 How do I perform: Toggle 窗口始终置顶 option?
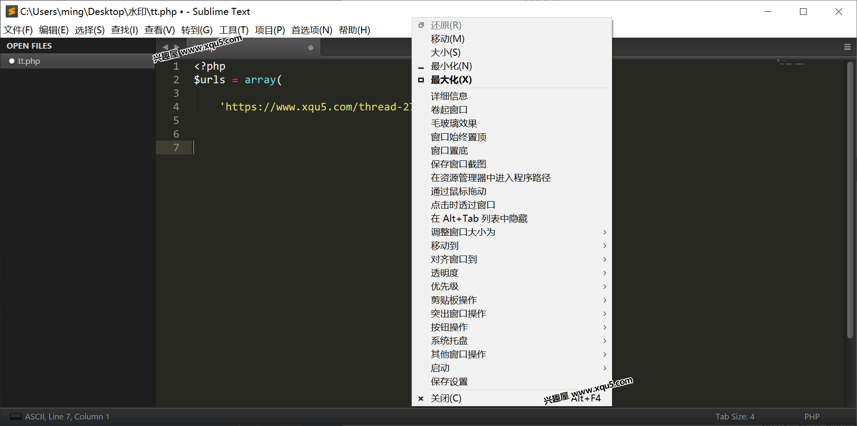pyautogui.click(x=512, y=137)
